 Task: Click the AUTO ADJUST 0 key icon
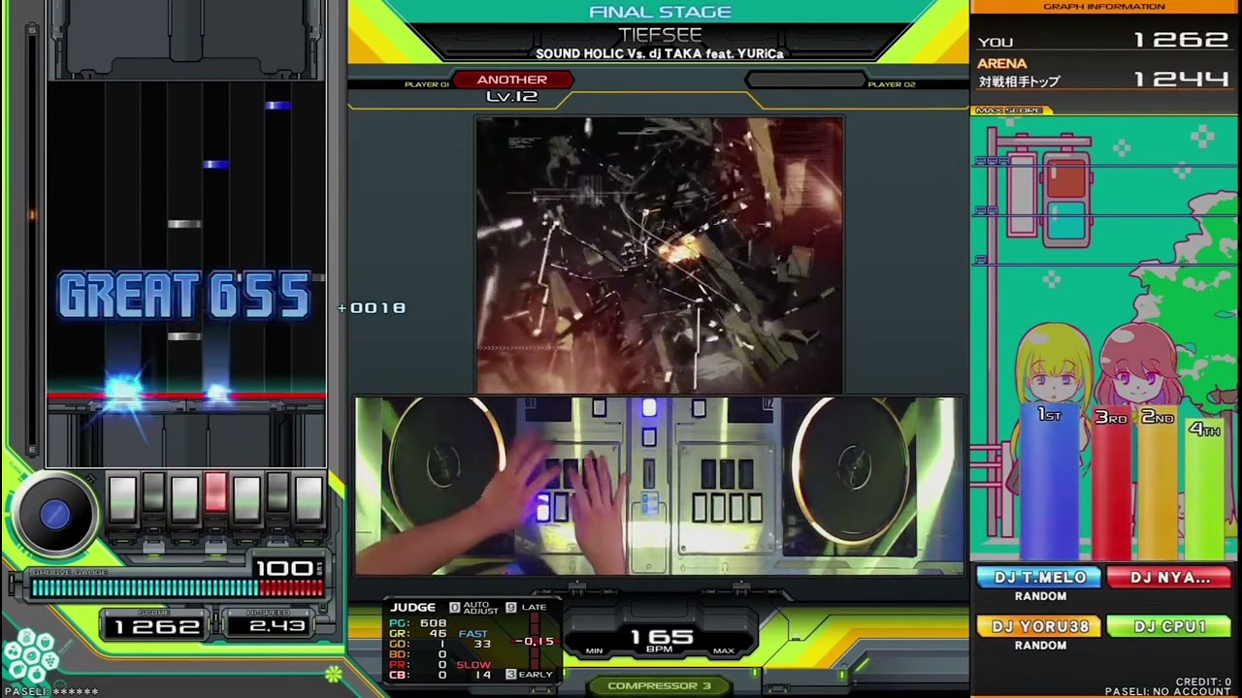(454, 608)
